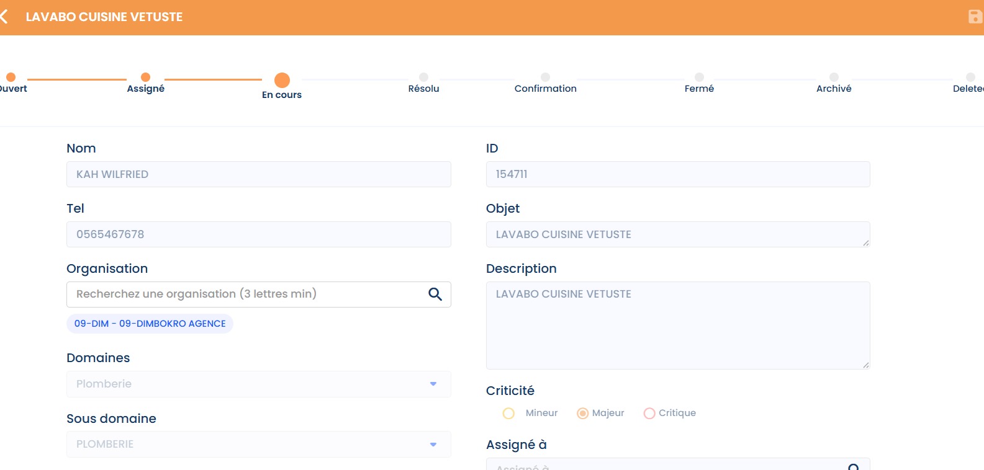The width and height of the screenshot is (984, 470).
Task: Click the Objet text field
Action: (677, 234)
